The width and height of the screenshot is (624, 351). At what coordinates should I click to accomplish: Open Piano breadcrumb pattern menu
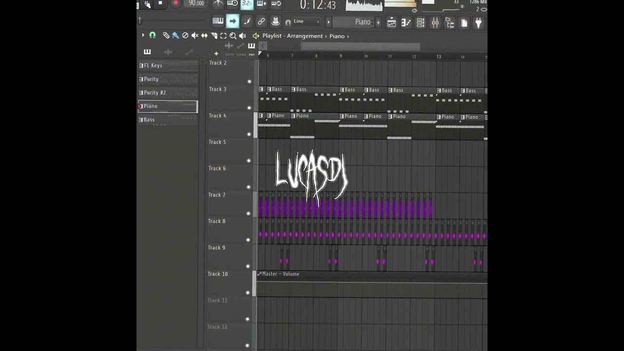(337, 36)
